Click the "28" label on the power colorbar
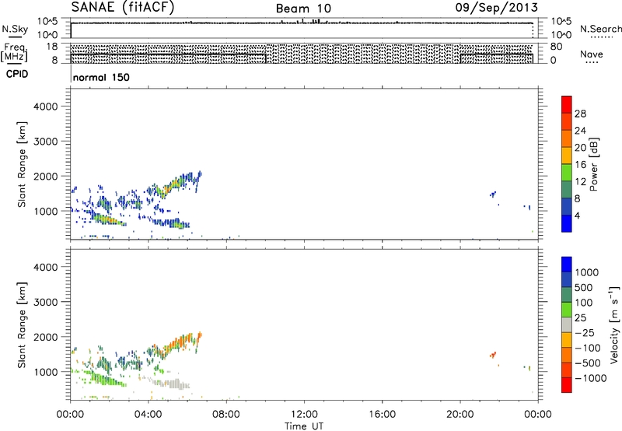Screen dimensions: 622x431 [580, 114]
